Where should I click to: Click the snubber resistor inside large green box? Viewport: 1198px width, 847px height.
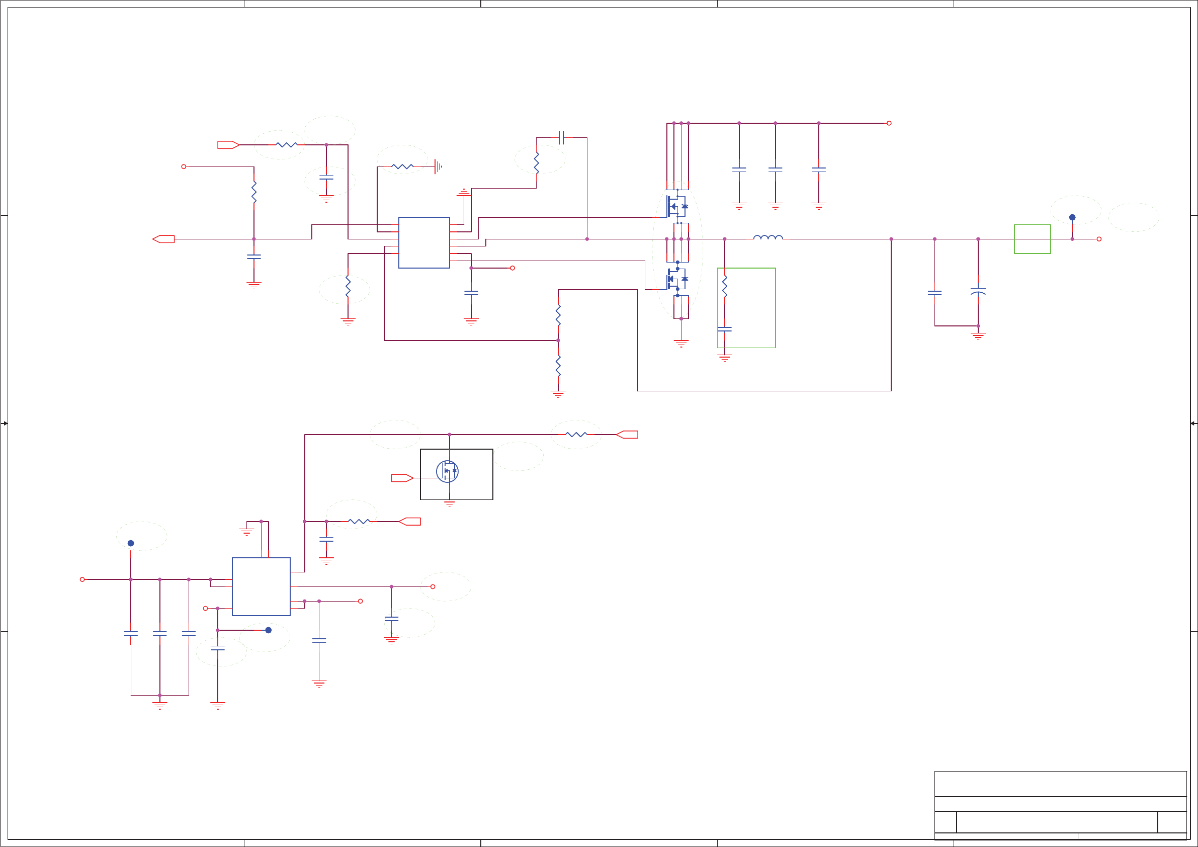pyautogui.click(x=724, y=287)
